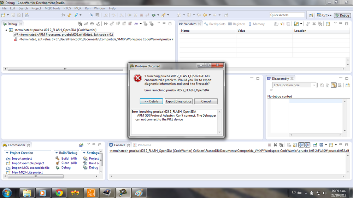The height and width of the screenshot is (198, 353).
Task: Click the Build (All) link in Commander
Action: 69,158
